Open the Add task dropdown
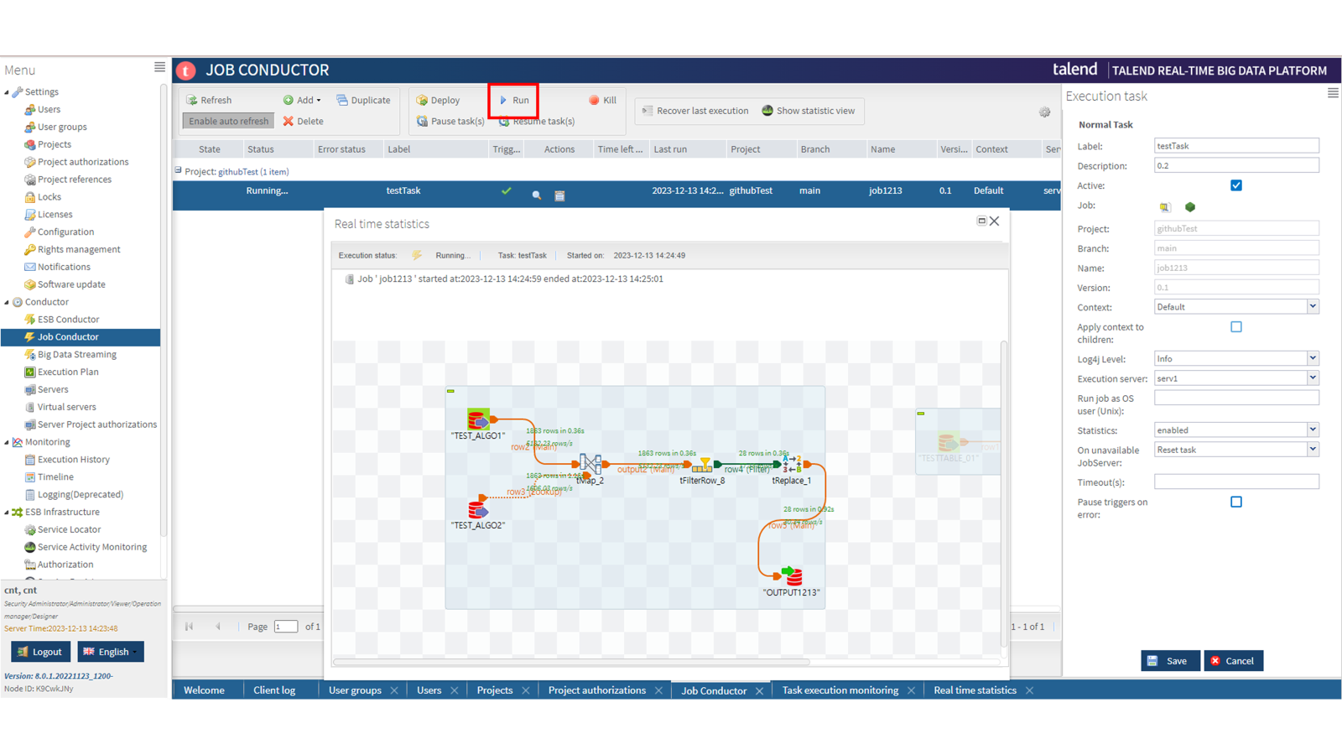This screenshot has height=755, width=1342. (302, 100)
